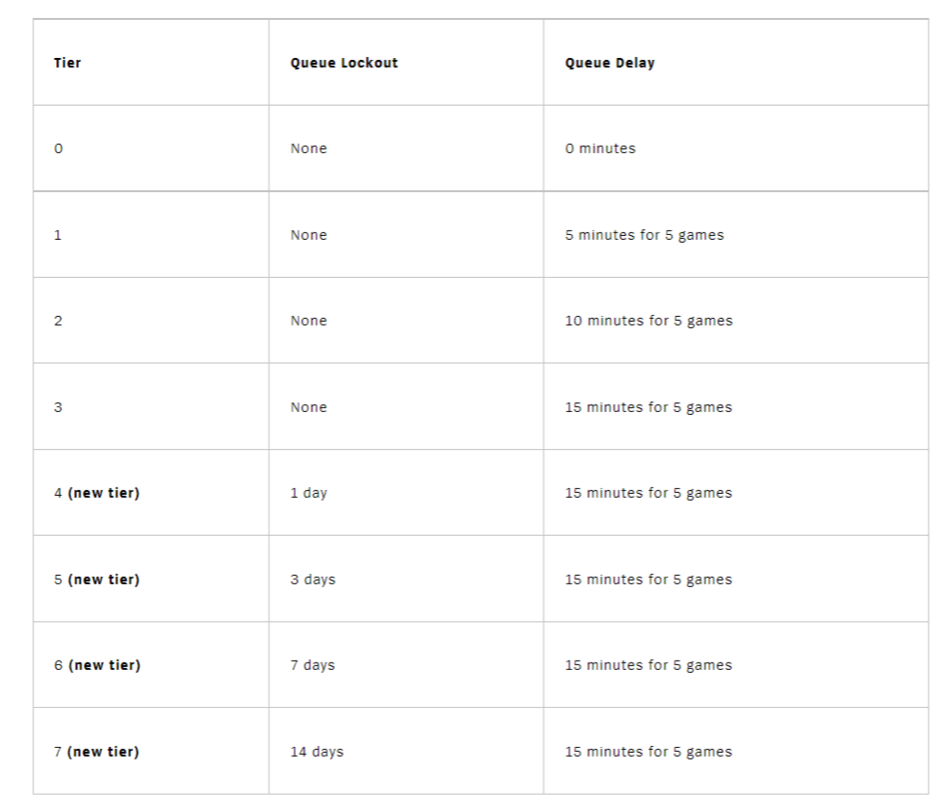Select the Tier 0 cell
941x807 pixels.
click(x=151, y=148)
